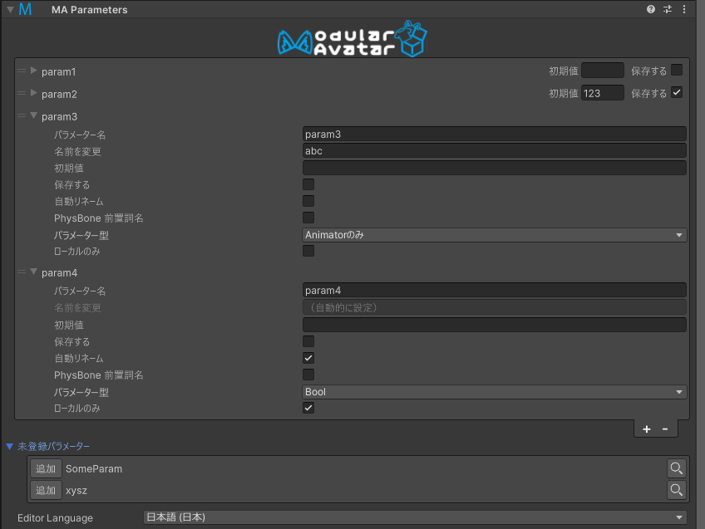Click the SomeParam unregistered parameter name
705x529 pixels.
(x=94, y=469)
